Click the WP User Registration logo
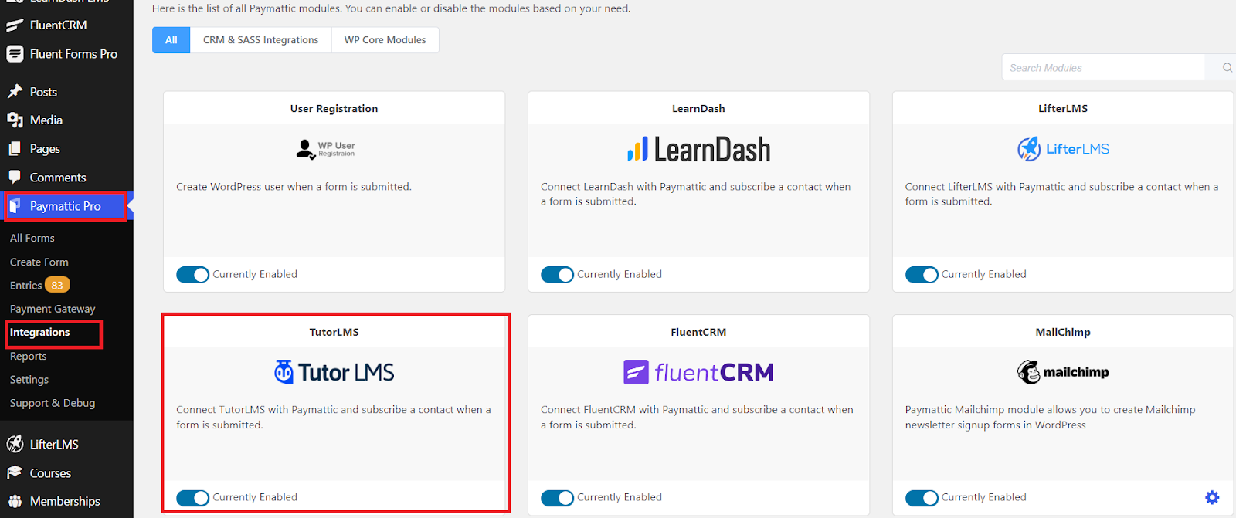This screenshot has height=518, width=1236. point(325,149)
